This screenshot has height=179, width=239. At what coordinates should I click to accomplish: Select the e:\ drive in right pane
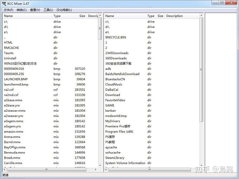coord(107,32)
